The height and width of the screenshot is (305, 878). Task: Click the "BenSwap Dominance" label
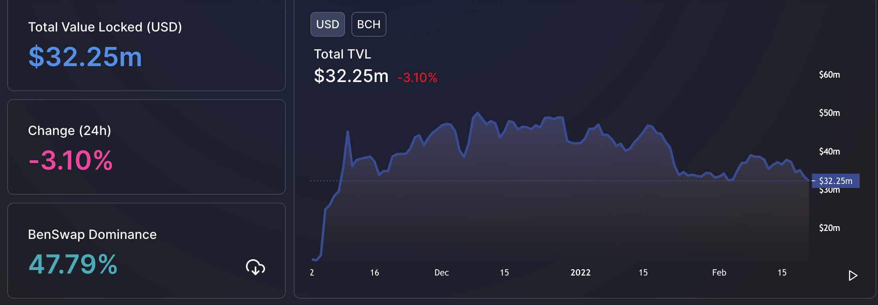(x=92, y=235)
